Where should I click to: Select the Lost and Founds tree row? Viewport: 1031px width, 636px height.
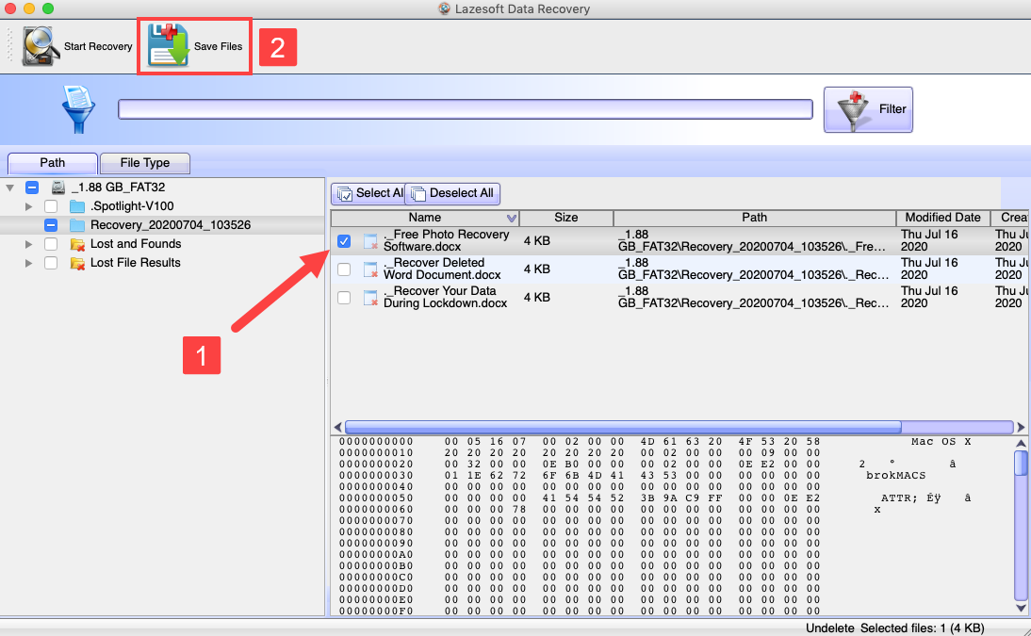(162, 244)
